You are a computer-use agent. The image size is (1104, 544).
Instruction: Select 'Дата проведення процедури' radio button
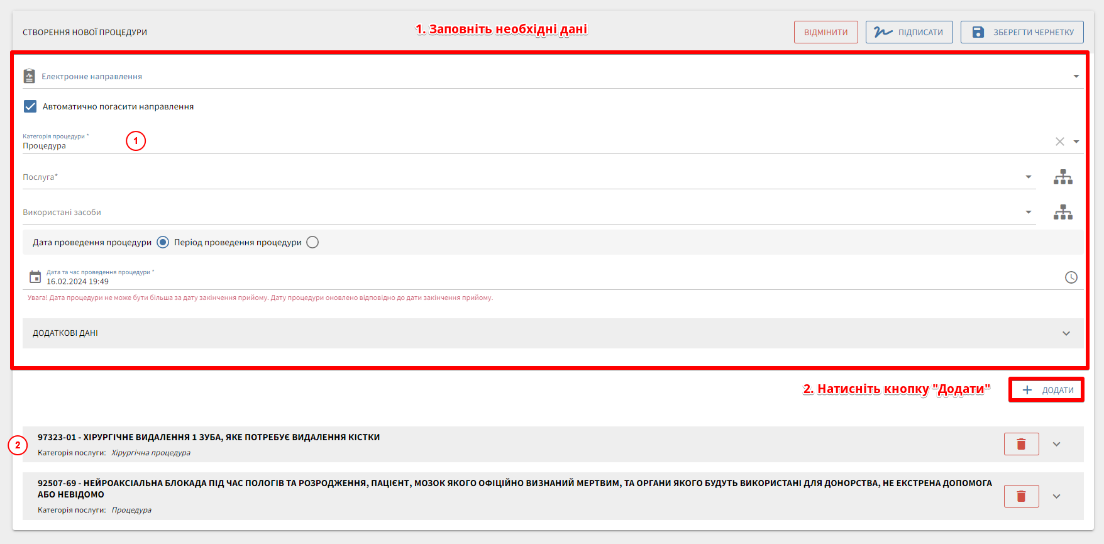click(x=163, y=242)
